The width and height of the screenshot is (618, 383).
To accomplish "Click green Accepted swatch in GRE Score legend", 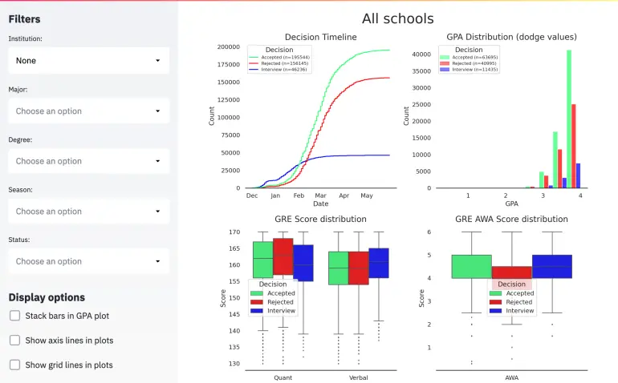I will tap(257, 293).
